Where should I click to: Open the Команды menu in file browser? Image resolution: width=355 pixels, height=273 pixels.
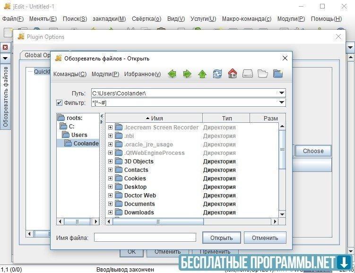tap(70, 74)
